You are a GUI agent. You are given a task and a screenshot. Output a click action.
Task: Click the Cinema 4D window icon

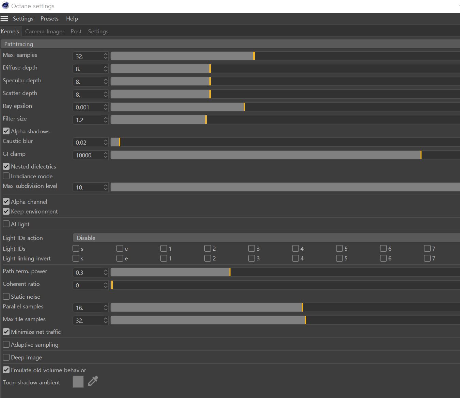5,5
